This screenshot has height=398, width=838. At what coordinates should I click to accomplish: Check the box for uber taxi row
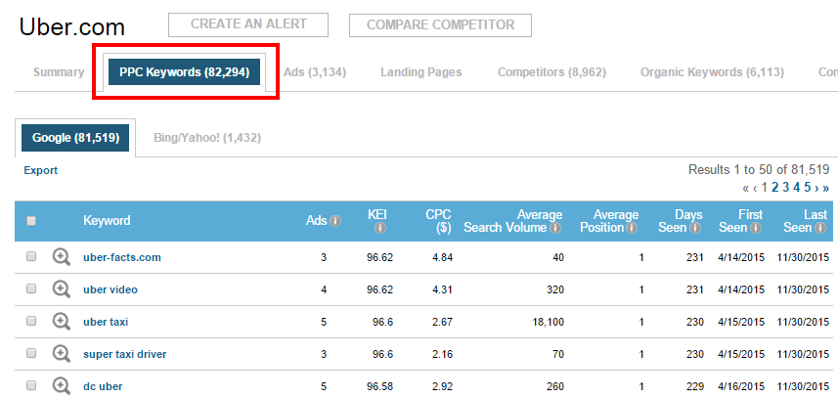(x=31, y=321)
